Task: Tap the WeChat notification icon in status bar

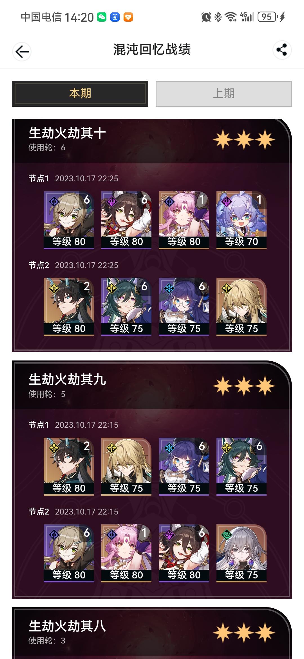Action: [x=102, y=17]
